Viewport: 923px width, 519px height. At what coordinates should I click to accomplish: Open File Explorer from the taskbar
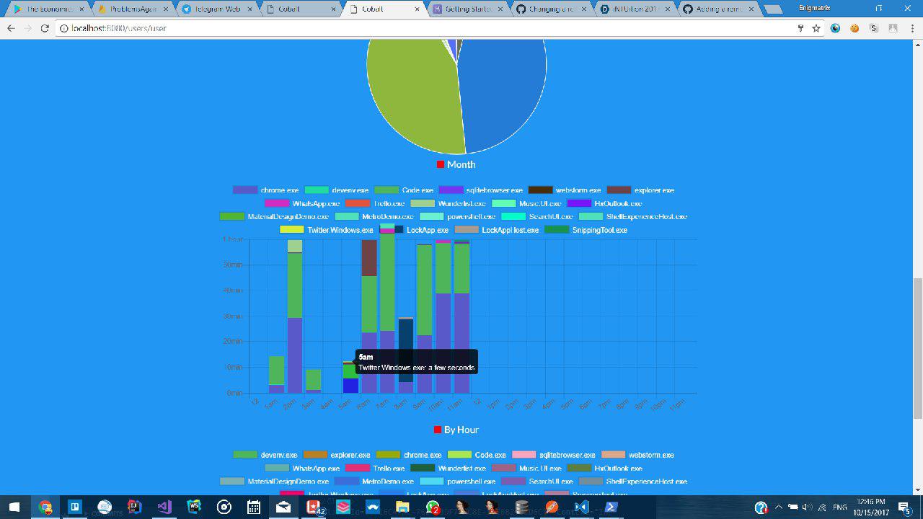[x=402, y=507]
